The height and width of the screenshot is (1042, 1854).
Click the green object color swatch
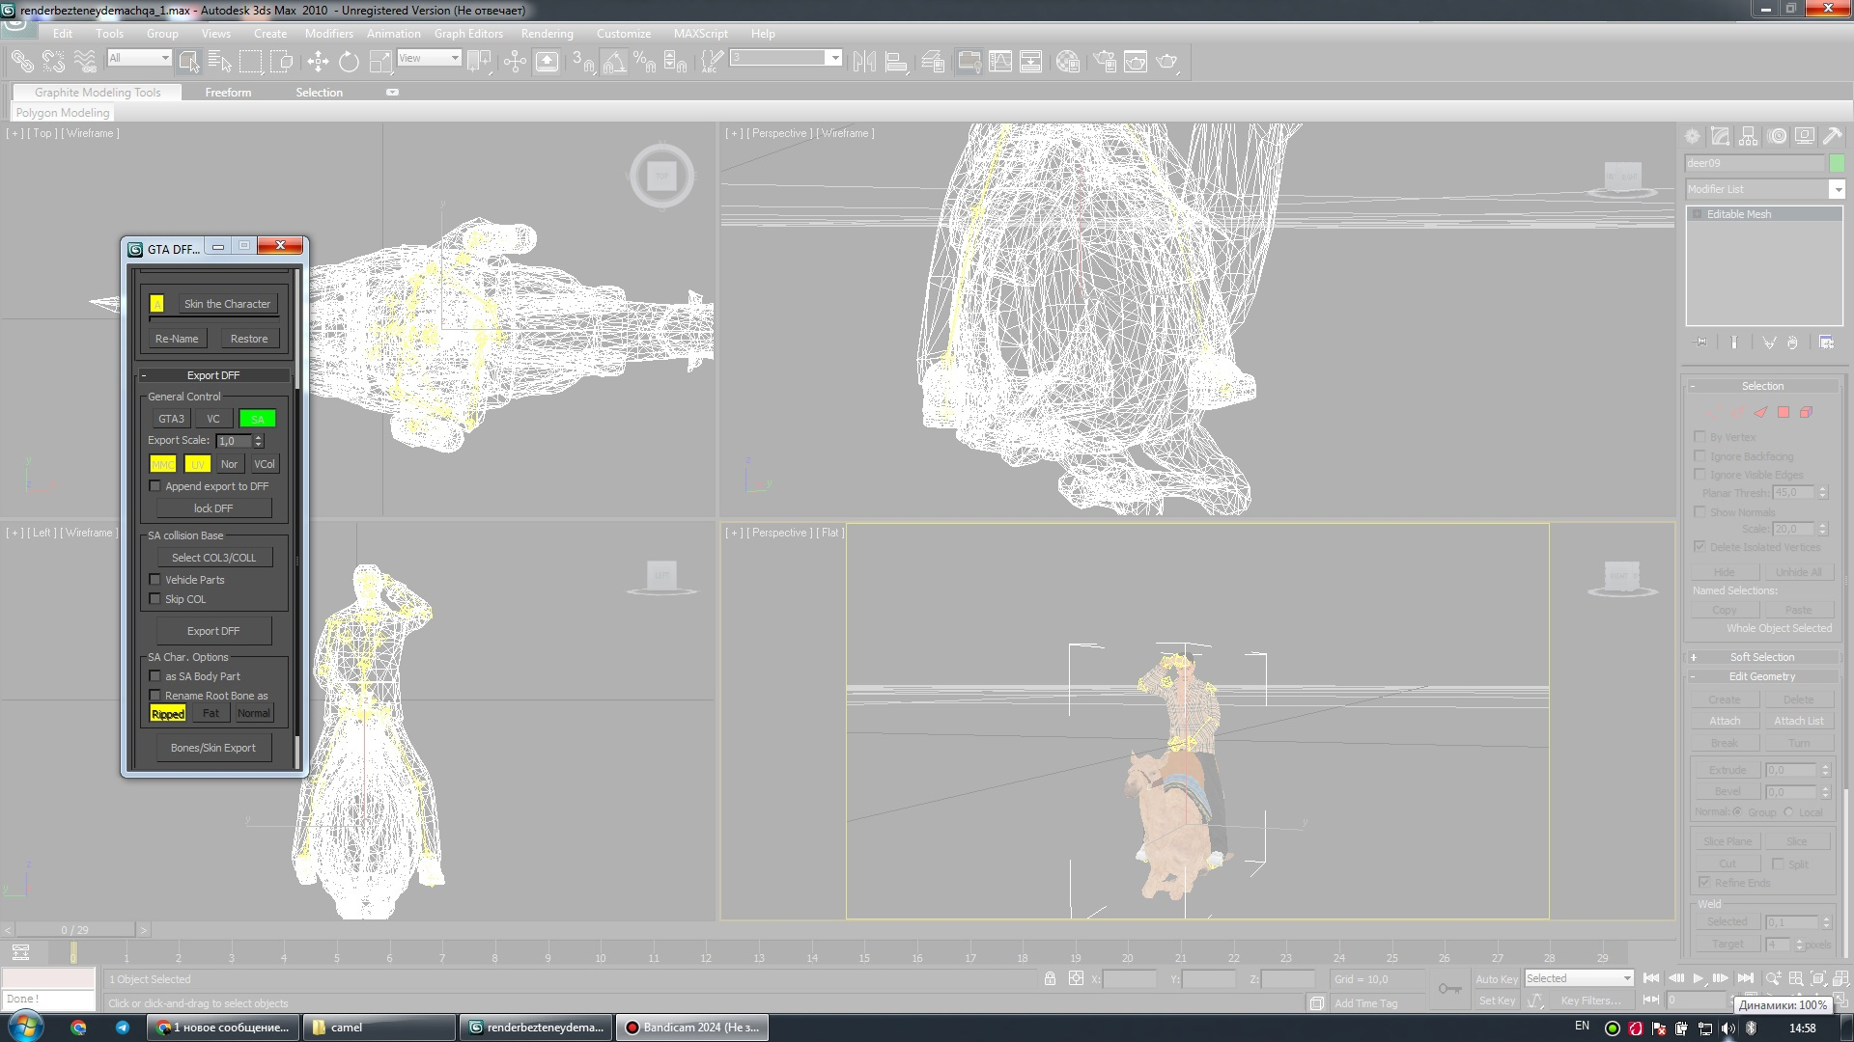1837,163
